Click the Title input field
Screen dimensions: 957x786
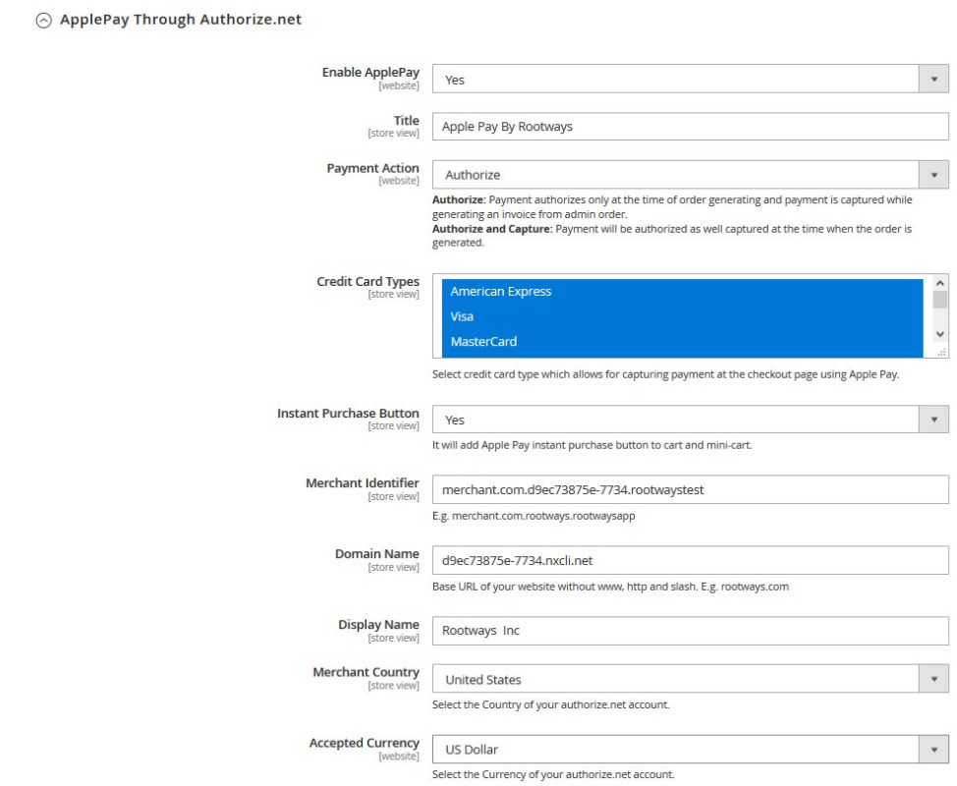point(690,127)
